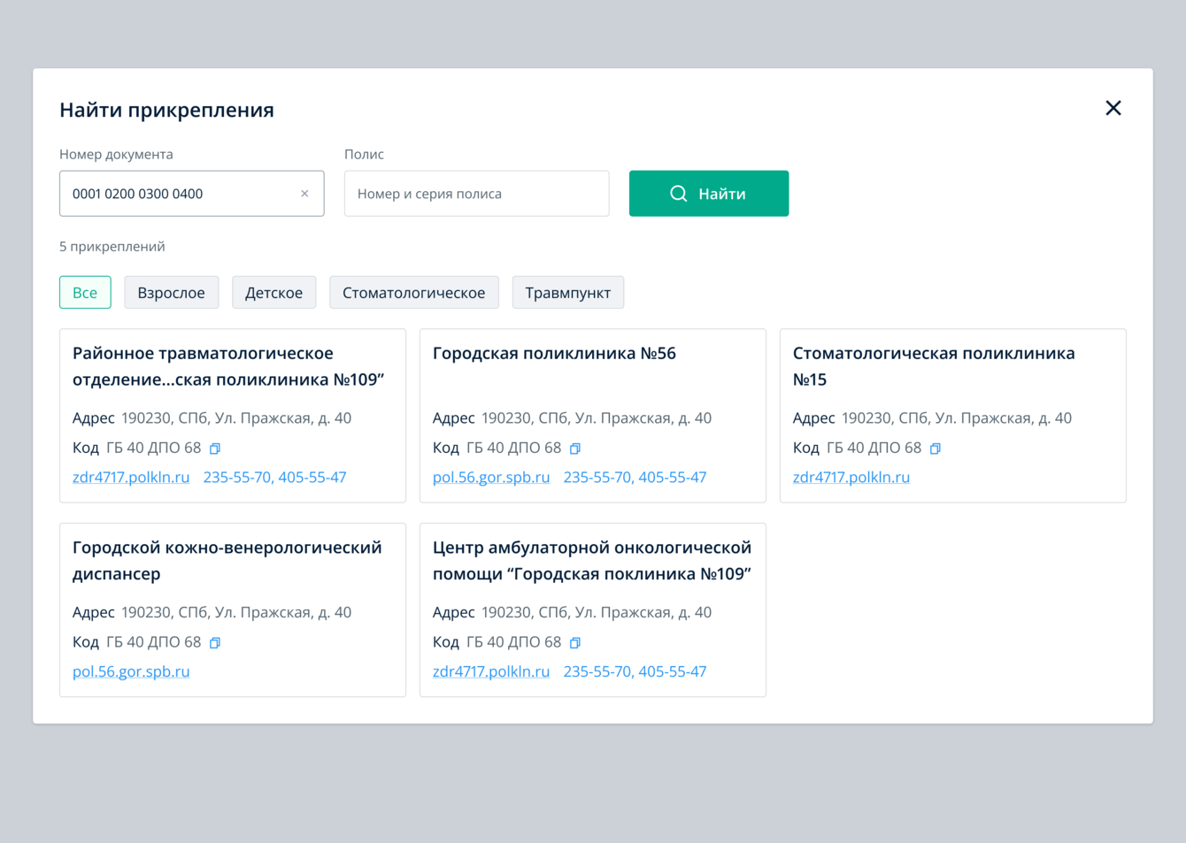This screenshot has width=1186, height=843.
Task: Choose the Травмпункт filter
Action: [567, 293]
